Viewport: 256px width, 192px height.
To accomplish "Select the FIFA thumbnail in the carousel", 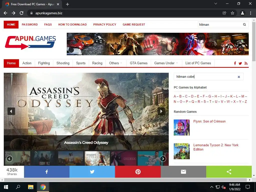I will point(150,158).
